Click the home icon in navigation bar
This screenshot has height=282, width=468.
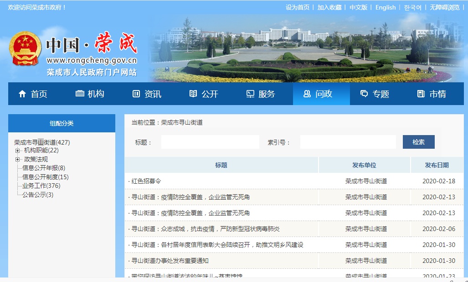[22, 94]
